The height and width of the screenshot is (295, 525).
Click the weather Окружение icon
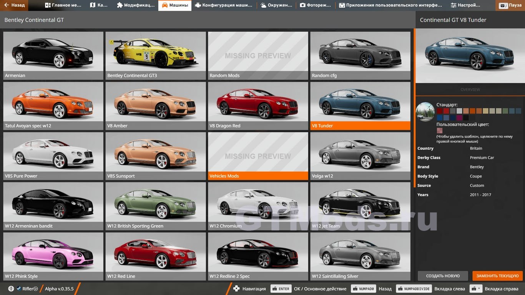(263, 5)
